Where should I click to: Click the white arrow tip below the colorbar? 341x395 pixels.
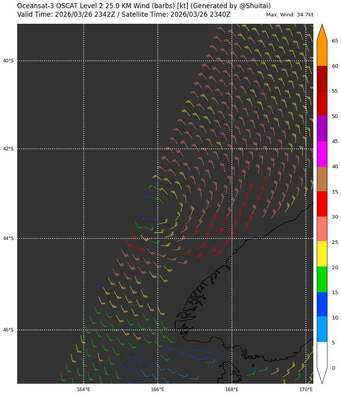pos(322,376)
